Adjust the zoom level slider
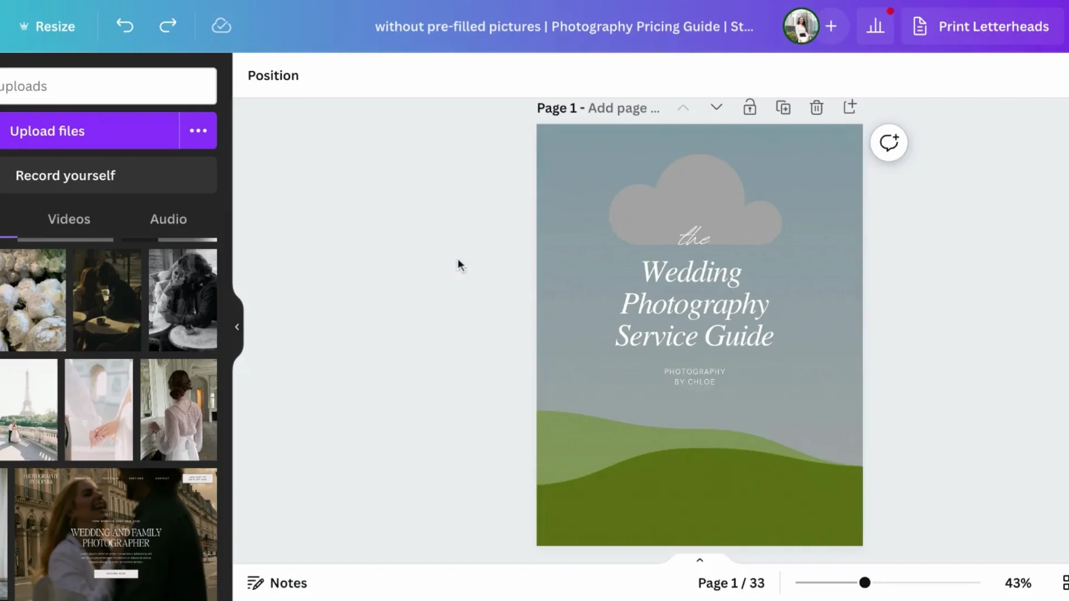The height and width of the screenshot is (601, 1069). tap(865, 583)
